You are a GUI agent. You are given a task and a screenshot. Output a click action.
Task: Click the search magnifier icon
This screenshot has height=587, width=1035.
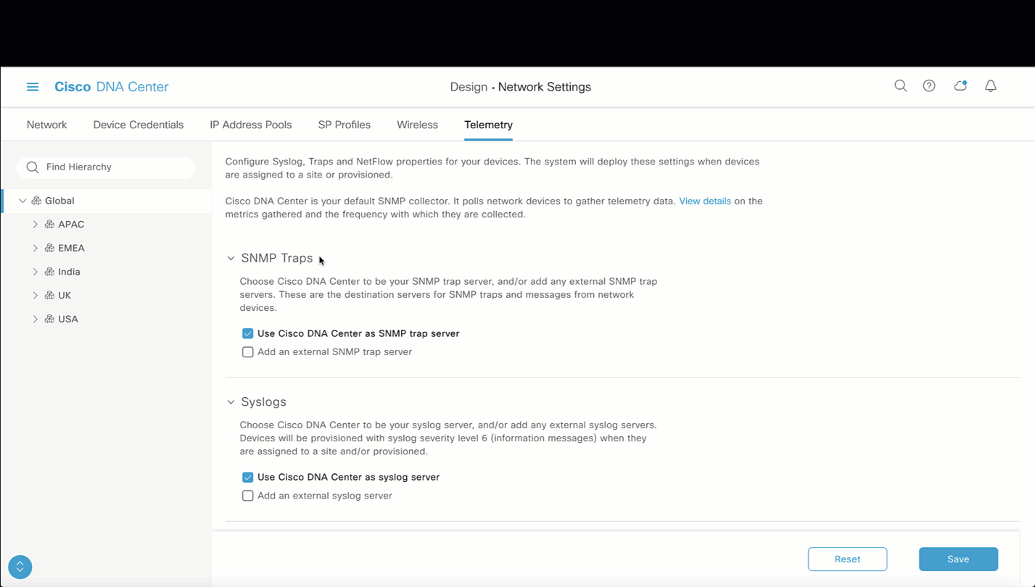coord(900,86)
